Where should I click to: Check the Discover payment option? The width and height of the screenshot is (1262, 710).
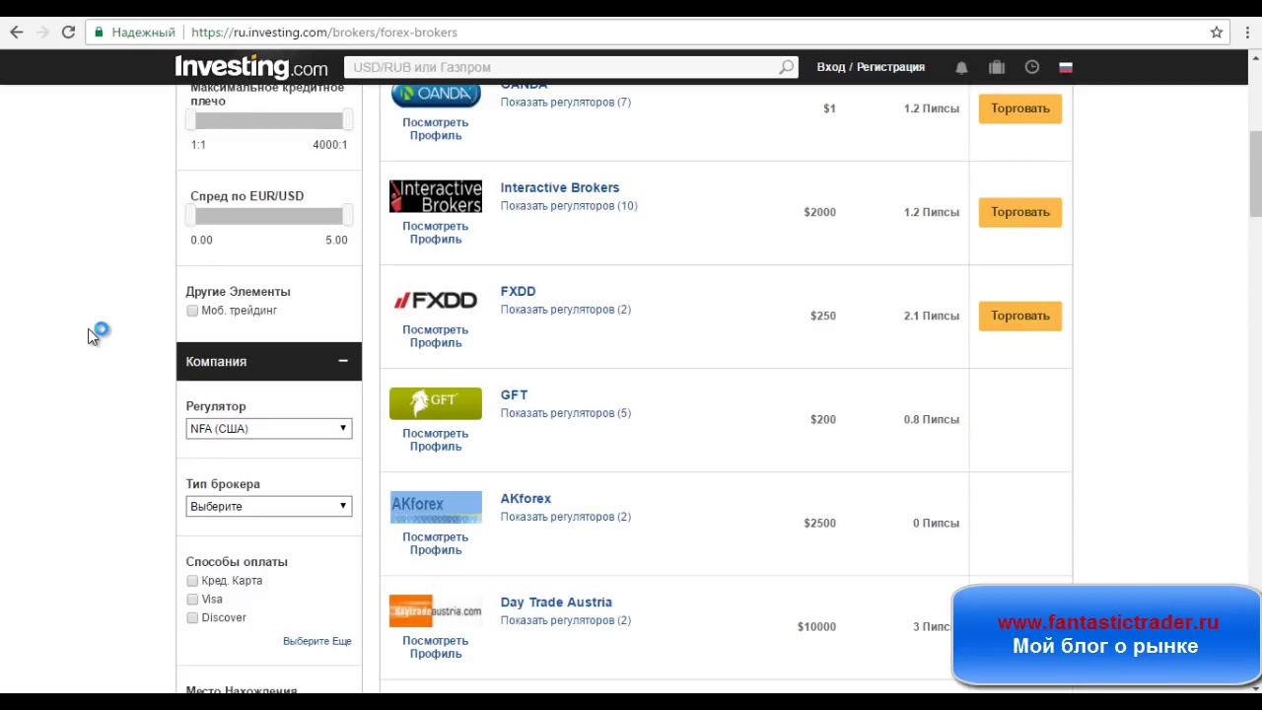coord(192,618)
